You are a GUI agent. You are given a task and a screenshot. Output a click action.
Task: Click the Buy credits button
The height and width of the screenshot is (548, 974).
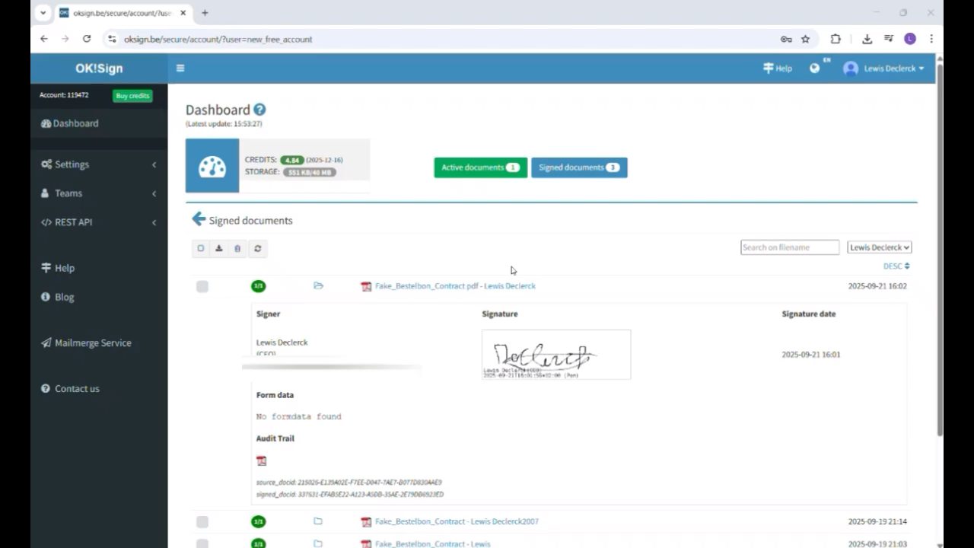132,96
